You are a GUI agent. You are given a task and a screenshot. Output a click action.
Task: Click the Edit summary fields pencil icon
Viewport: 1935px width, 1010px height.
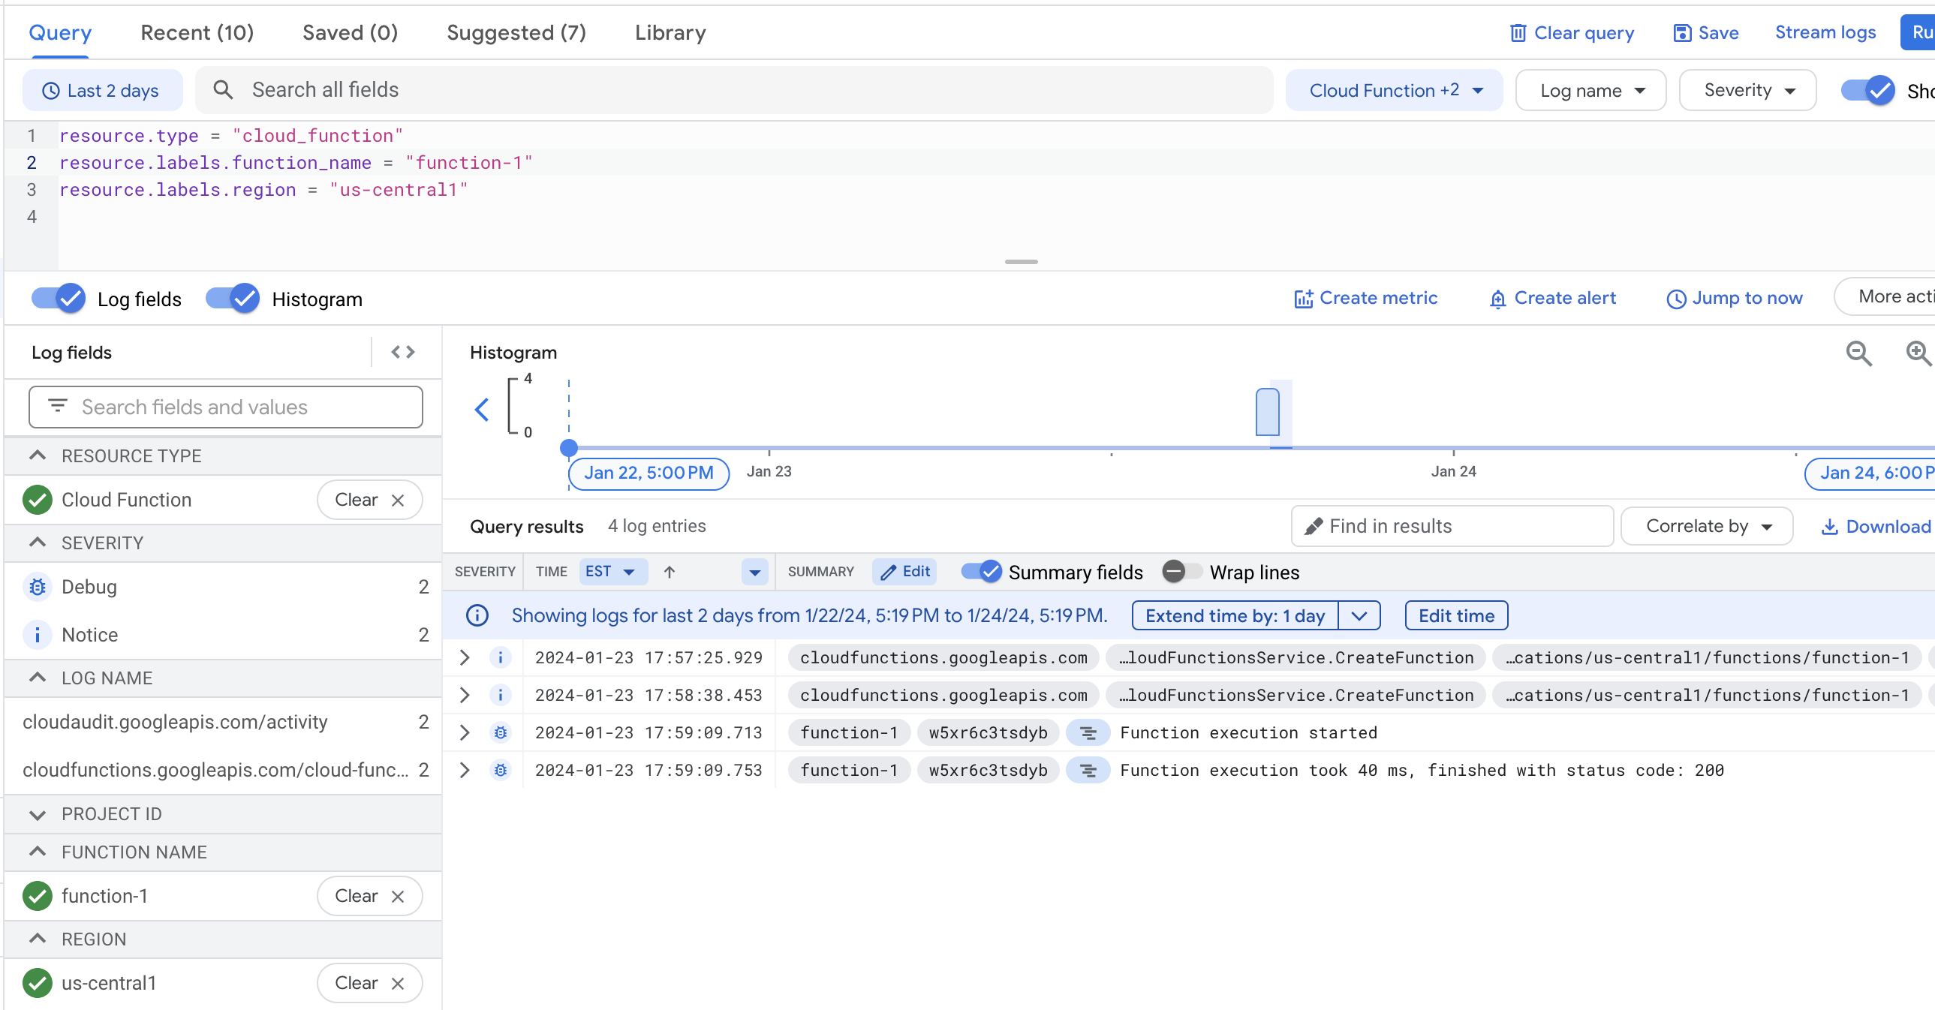(x=904, y=573)
